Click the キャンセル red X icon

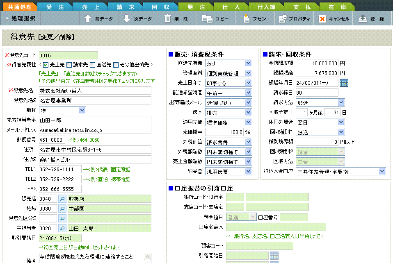click(322, 19)
